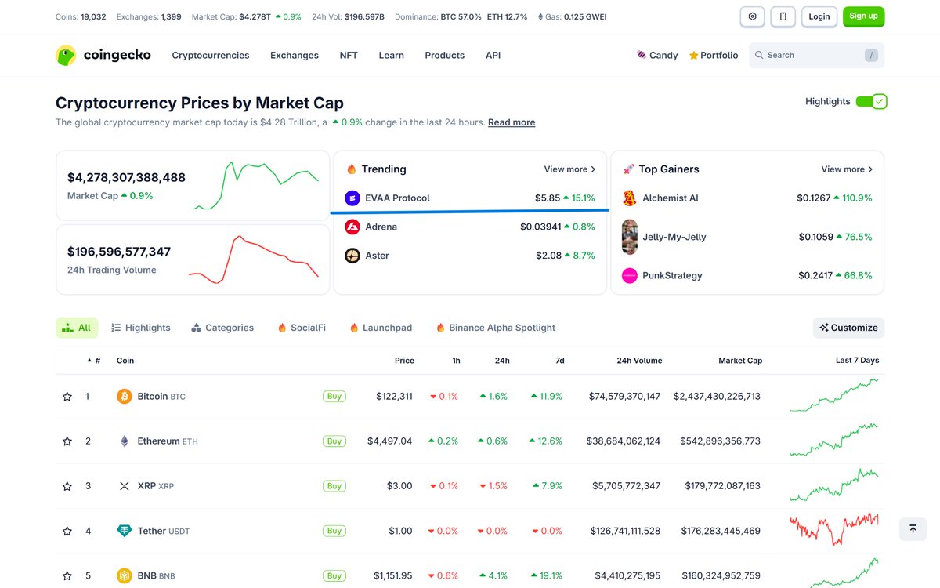The height and width of the screenshot is (588, 940).
Task: Star Tether as favorite
Action: click(67, 531)
